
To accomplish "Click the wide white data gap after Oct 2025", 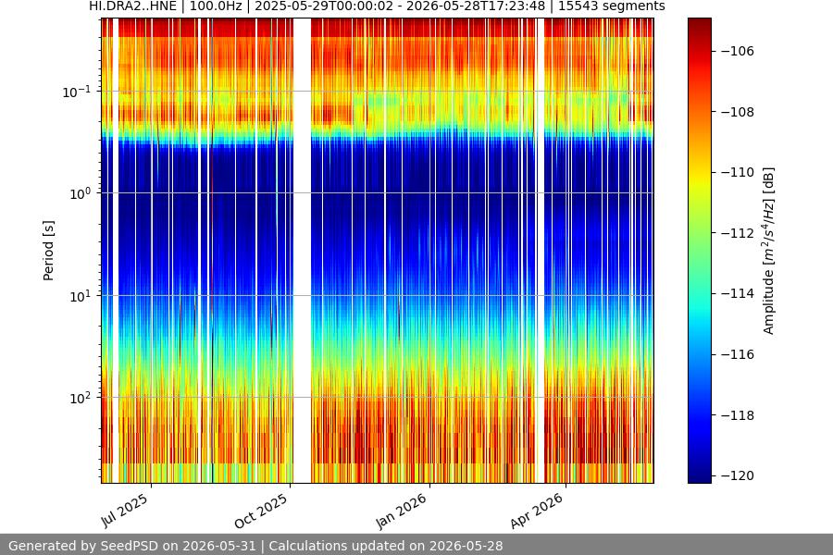I will [x=303, y=251].
